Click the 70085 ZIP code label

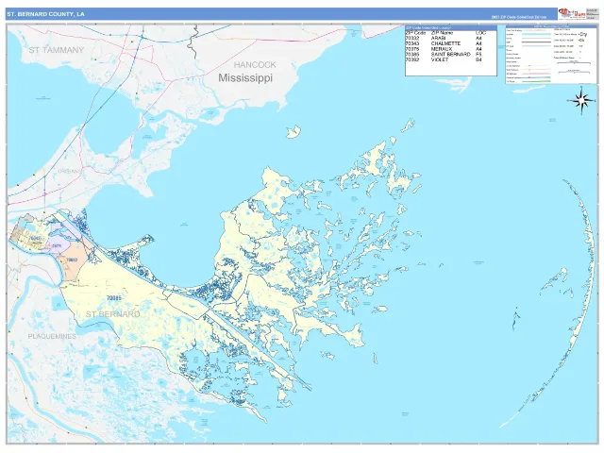tap(113, 298)
